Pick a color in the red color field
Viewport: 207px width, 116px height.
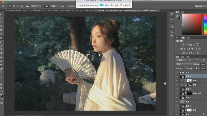coord(192,24)
